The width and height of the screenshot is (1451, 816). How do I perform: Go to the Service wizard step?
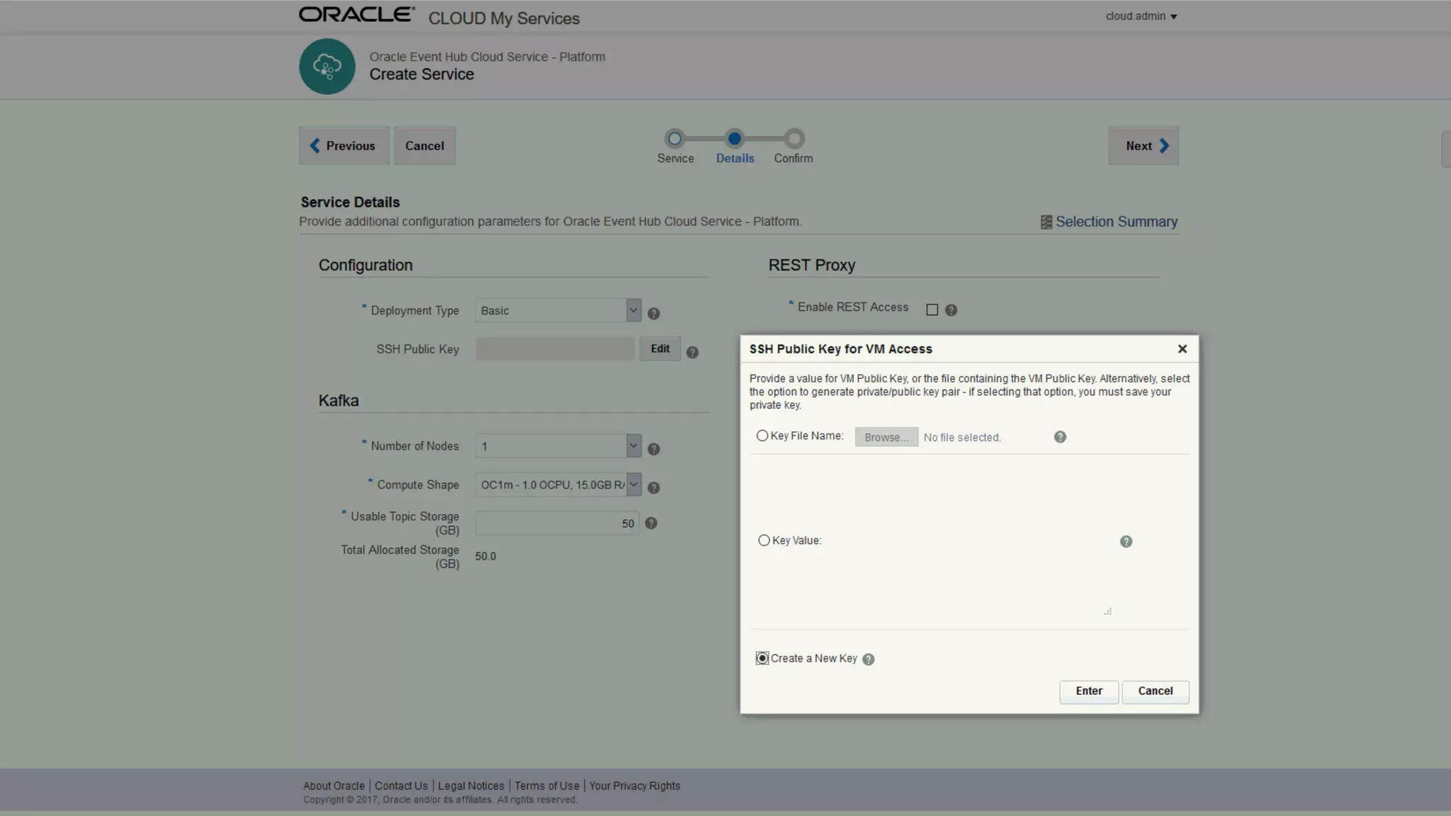click(674, 139)
